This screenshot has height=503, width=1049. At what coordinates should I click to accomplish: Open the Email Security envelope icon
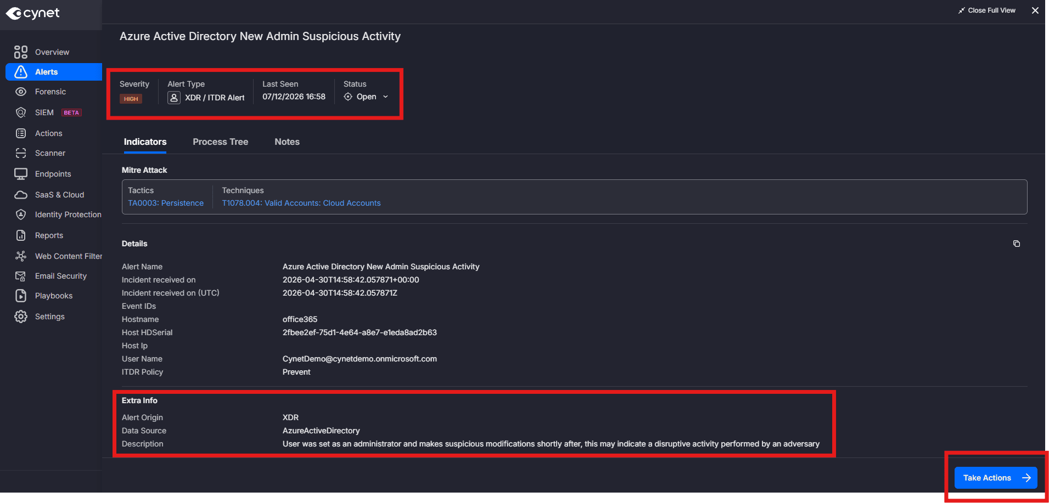21,276
